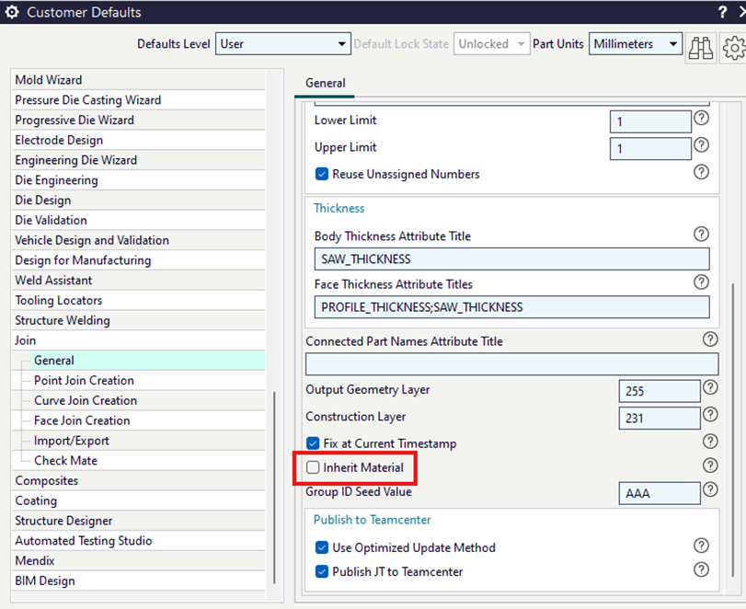Open help icon for Group ID Seed Value
Viewport: 746px width, 609px height.
point(710,489)
